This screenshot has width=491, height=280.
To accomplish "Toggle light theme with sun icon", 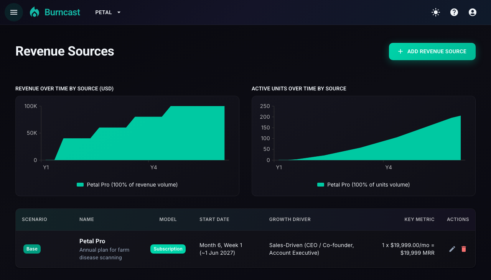I will pos(436,12).
